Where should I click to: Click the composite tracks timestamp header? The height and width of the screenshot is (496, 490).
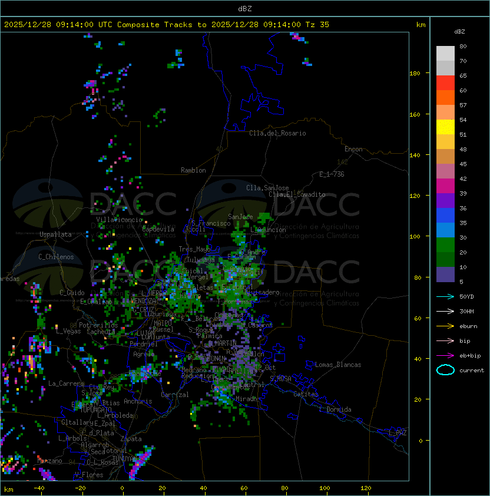click(167, 25)
